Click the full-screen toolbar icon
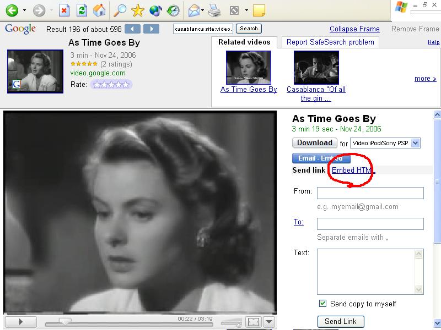441x330 pixels. pos(234,10)
